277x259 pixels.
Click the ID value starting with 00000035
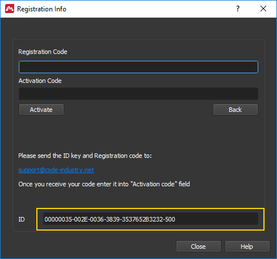110,219
